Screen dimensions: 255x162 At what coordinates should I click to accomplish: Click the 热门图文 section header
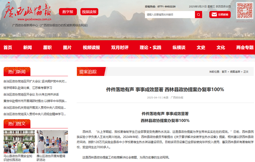click(17, 124)
